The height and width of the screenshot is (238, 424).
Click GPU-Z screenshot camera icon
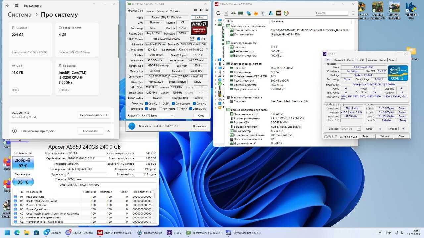pos(195,10)
